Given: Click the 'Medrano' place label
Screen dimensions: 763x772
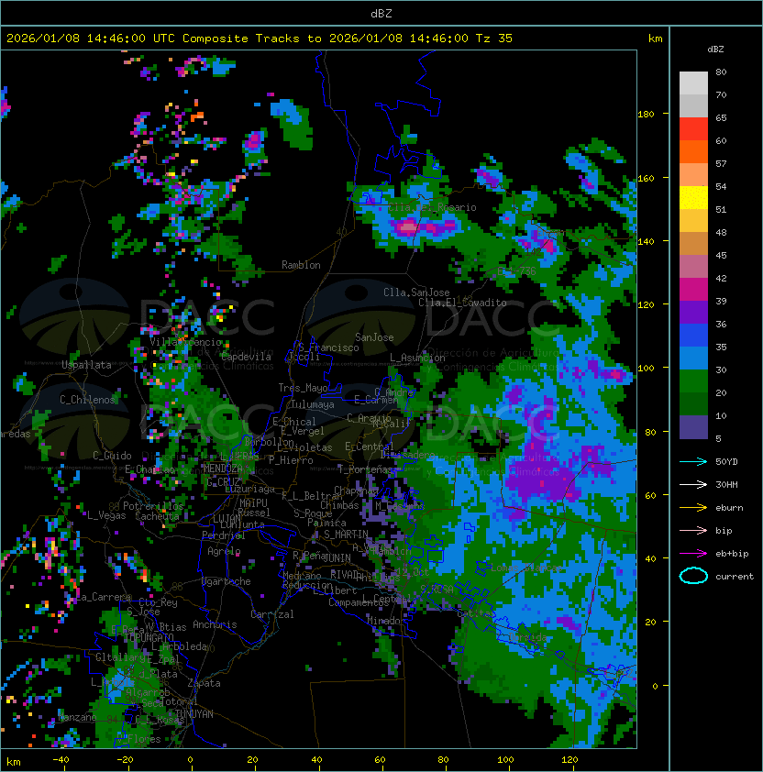Looking at the screenshot, I should click(x=302, y=576).
